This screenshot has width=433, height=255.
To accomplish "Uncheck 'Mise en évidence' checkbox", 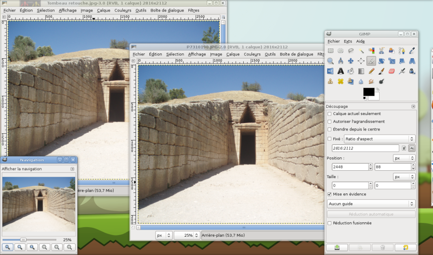I will click(329, 194).
